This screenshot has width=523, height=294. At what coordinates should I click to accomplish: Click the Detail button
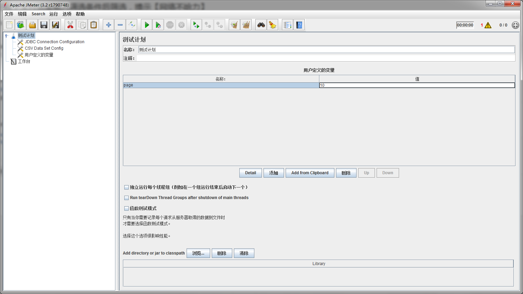(251, 173)
